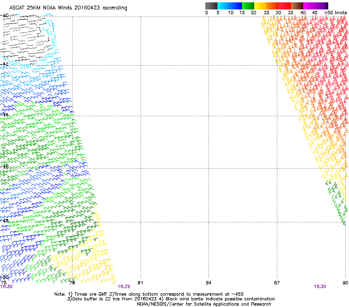The height and width of the screenshot is (307, 349).
Task: Click the latitude label -40
Action: pyautogui.click(x=4, y=16)
